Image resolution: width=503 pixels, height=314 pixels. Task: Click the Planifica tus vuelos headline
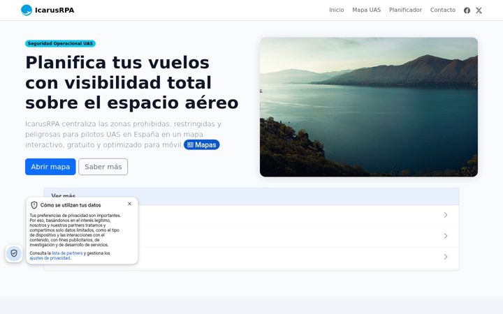pos(132,82)
